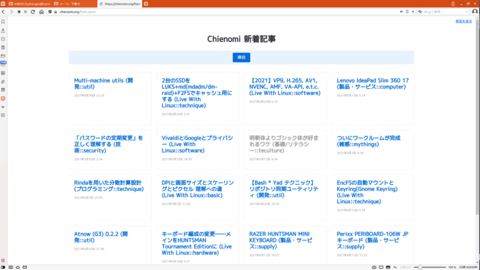Image resolution: width=480 pixels, height=270 pixels.
Task: Open settings gear in sidebar
Action: coord(3,261)
